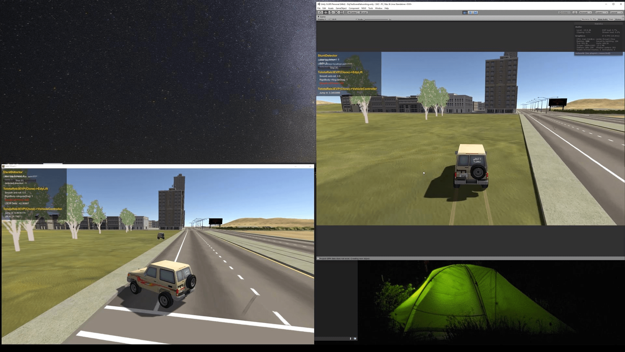The height and width of the screenshot is (352, 625).
Task: Stop play mode with the Play button
Action: coord(465,12)
